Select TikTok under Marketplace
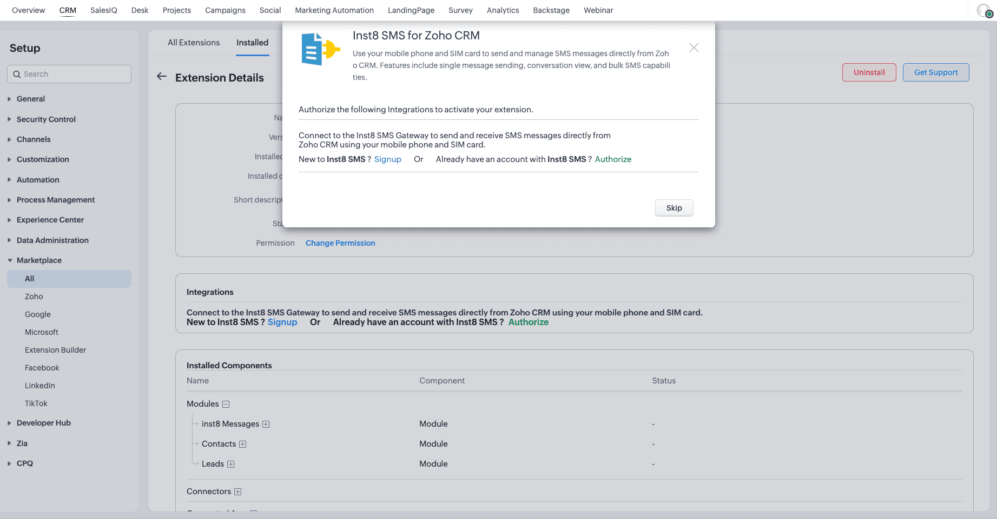997x519 pixels. tap(36, 403)
